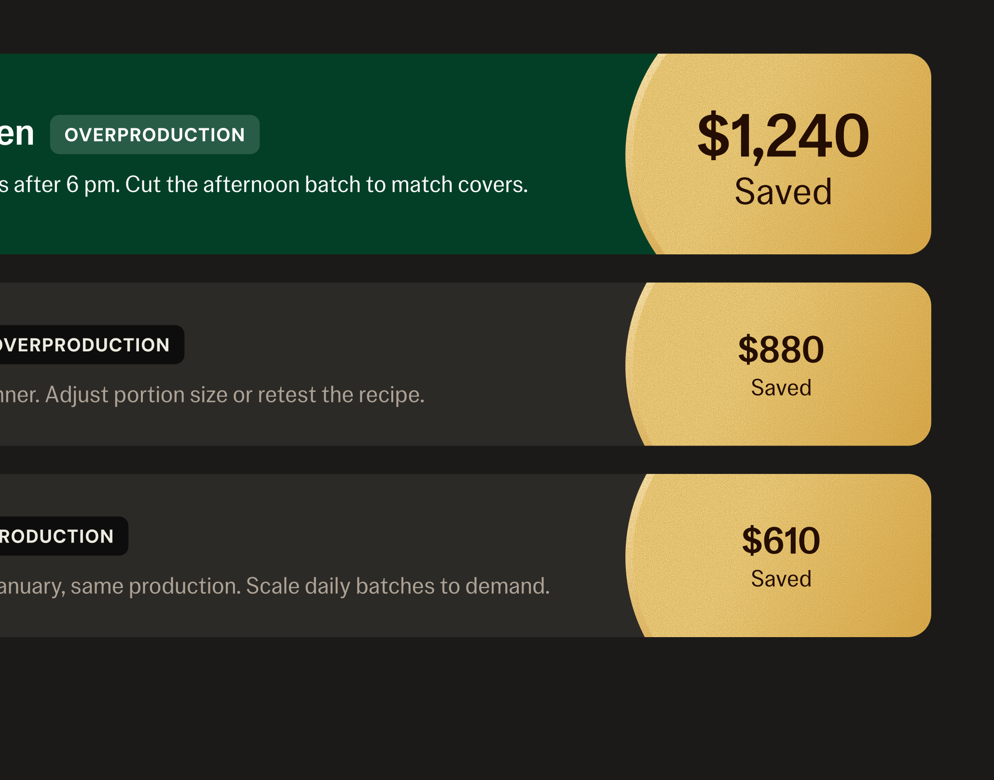Click the Saved label under $1,240
994x780 pixels.
pos(783,192)
